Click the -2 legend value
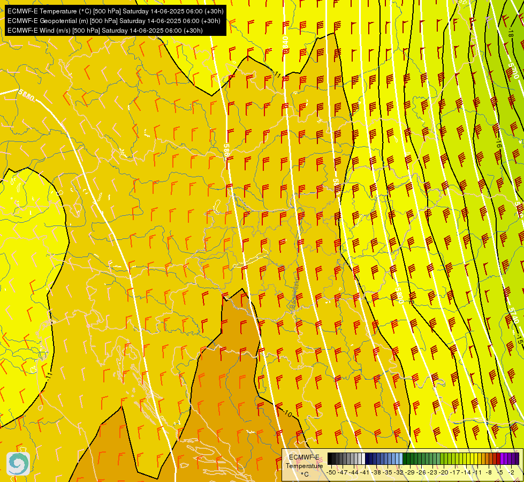 tap(511, 472)
